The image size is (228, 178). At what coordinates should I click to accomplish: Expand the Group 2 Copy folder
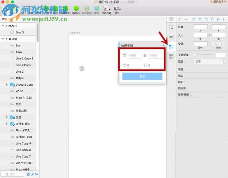[7, 85]
